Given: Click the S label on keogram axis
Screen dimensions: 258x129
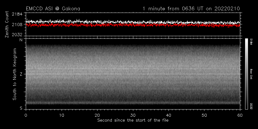Looking at the screenshot, I should point(21,108).
